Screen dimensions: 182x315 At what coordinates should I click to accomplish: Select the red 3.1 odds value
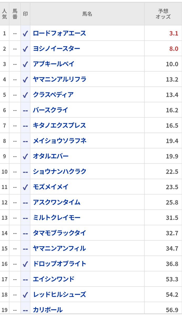point(174,33)
